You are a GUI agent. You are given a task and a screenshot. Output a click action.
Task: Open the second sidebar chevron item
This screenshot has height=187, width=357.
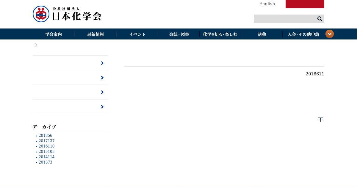point(70,77)
